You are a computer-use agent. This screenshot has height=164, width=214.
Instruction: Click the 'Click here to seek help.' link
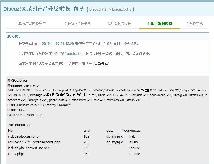point(25,115)
